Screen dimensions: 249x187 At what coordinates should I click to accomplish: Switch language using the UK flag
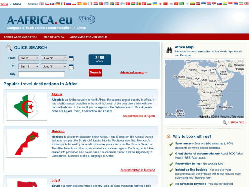click(41, 4)
